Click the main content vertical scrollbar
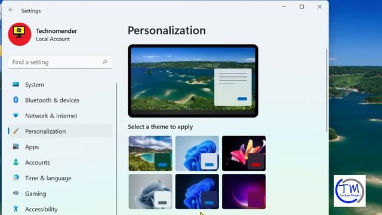This screenshot has width=382, height=215. click(x=326, y=90)
